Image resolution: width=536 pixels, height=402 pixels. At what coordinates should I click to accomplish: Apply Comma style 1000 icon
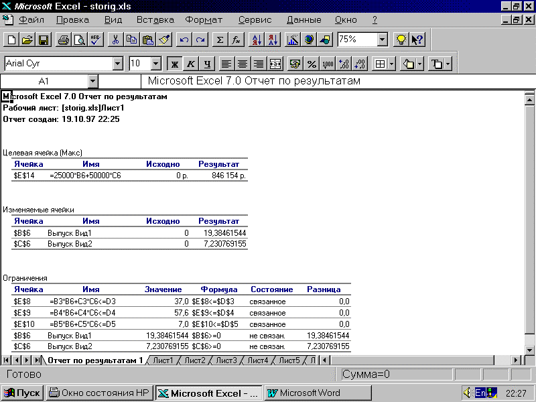pos(328,64)
